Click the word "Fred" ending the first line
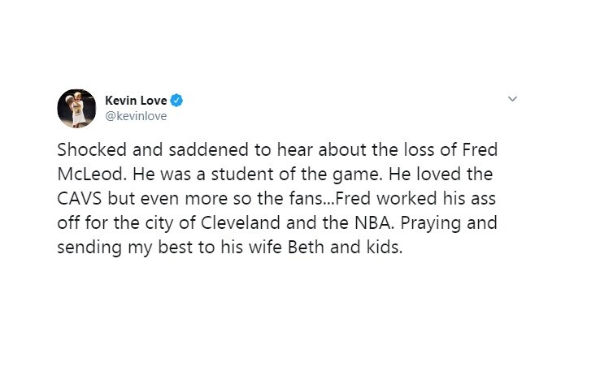The height and width of the screenshot is (375, 600). (x=480, y=149)
